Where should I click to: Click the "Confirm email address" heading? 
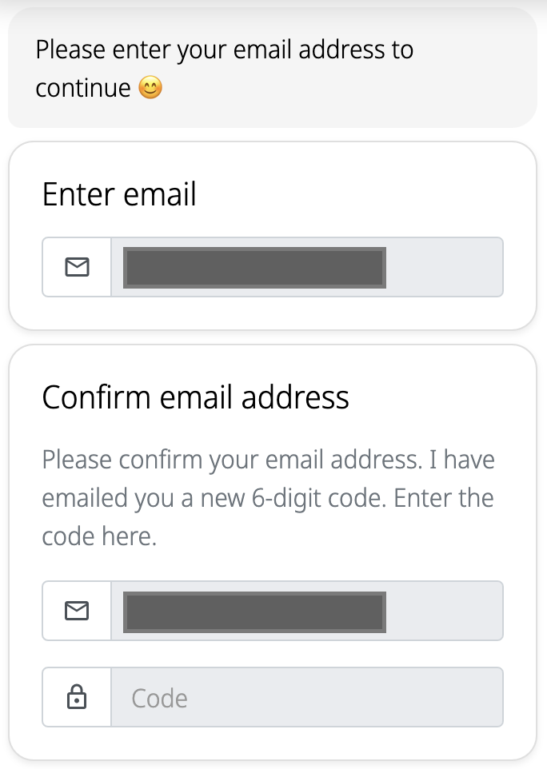(195, 397)
